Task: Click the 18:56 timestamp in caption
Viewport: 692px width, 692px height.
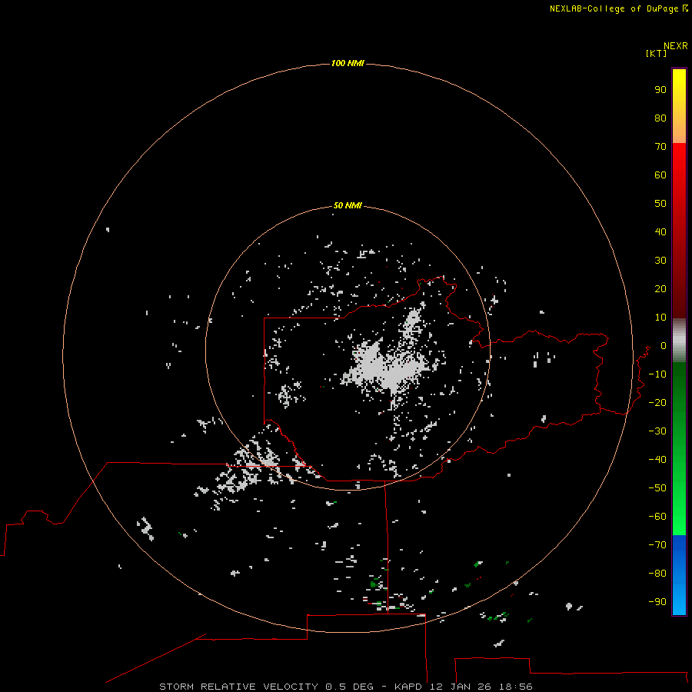Action: click(515, 687)
